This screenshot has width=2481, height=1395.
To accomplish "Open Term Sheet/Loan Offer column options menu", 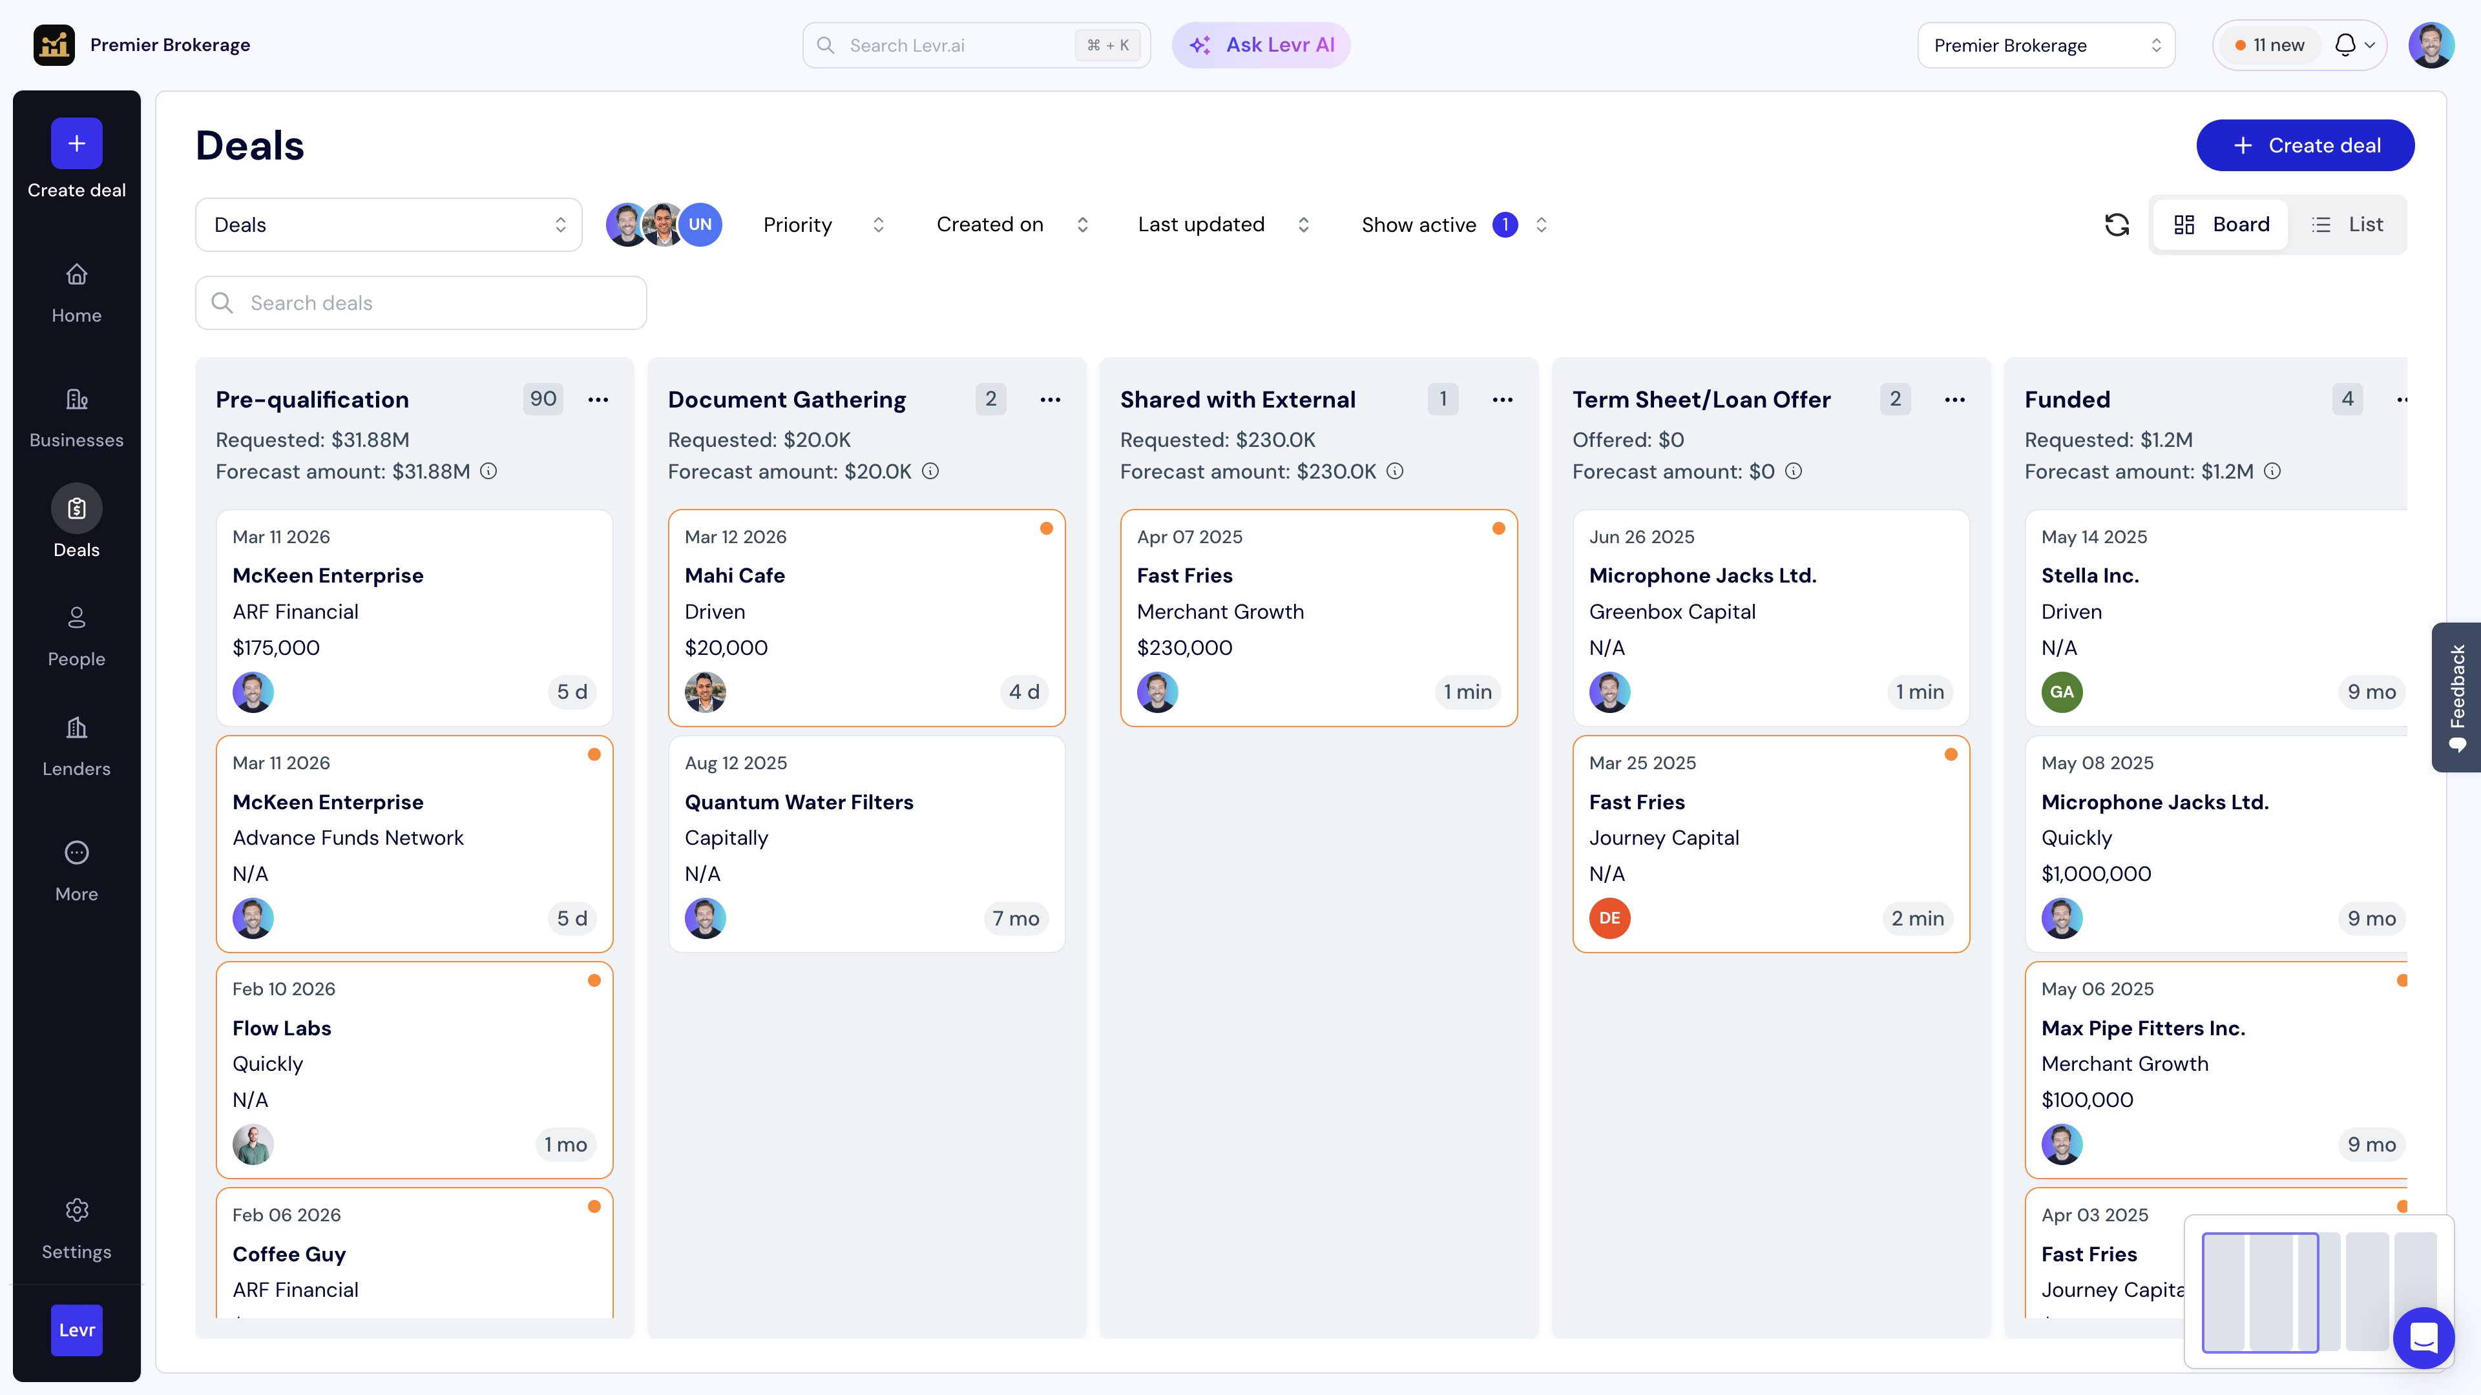I will click(1954, 400).
